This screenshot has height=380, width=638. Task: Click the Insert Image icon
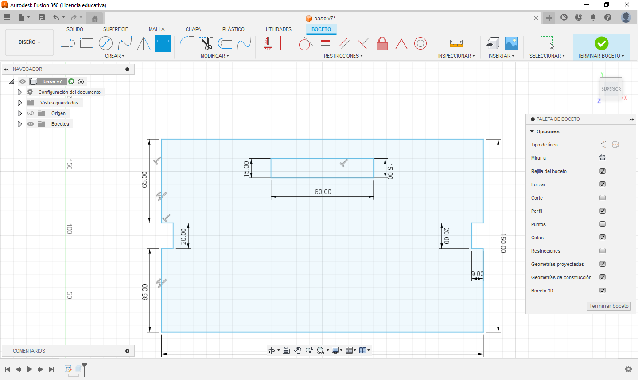[511, 43]
